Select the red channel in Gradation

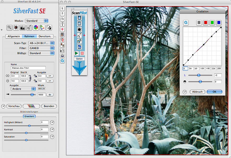tap(206, 23)
